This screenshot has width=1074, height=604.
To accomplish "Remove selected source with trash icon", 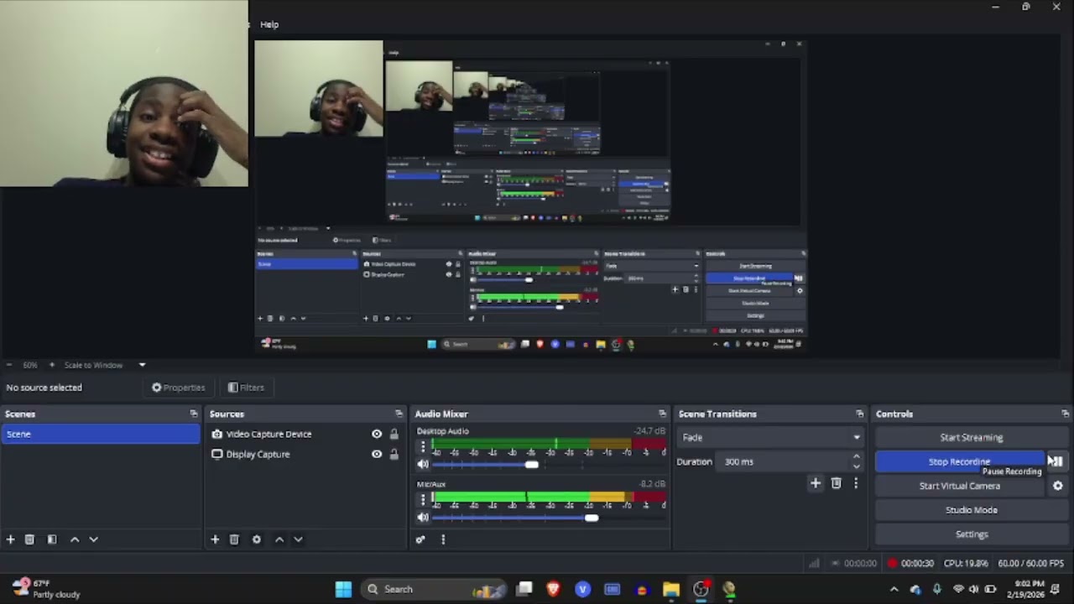I will coord(234,539).
